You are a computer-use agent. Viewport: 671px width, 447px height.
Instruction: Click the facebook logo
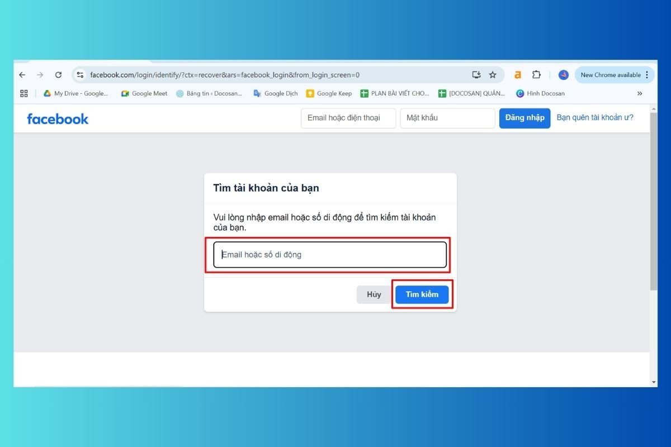coord(58,118)
